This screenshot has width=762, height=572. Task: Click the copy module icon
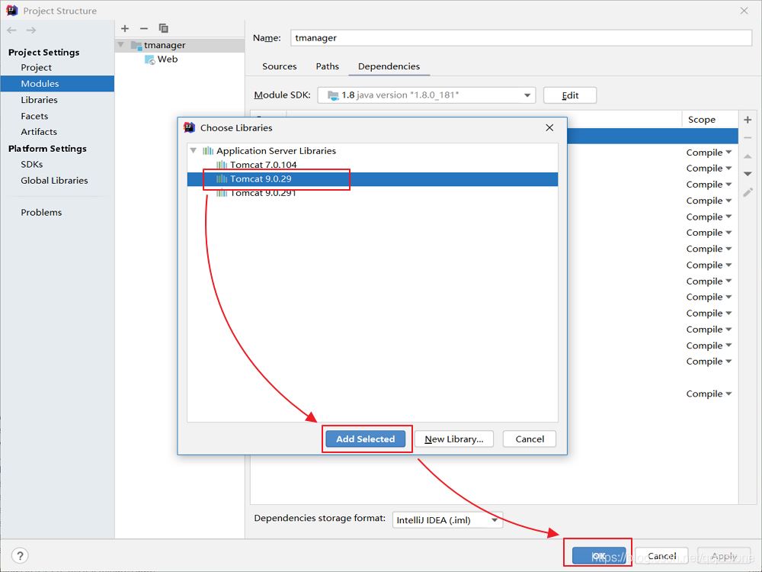pos(163,28)
